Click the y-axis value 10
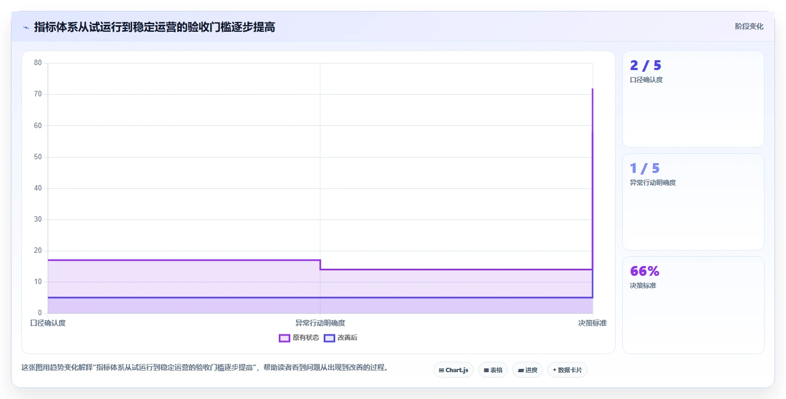The width and height of the screenshot is (786, 399). (x=38, y=282)
